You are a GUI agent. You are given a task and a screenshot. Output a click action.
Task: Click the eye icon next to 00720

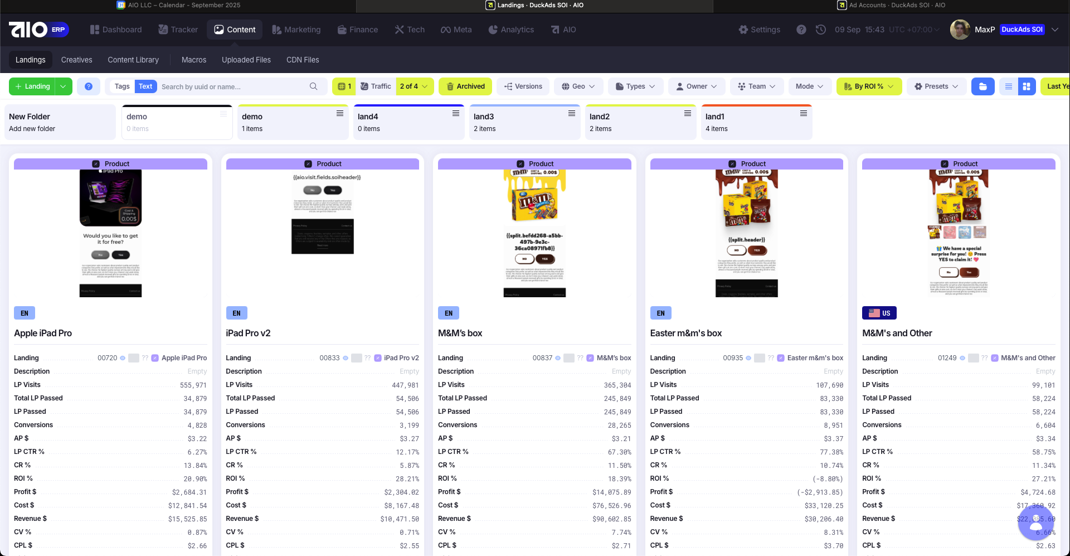[123, 358]
